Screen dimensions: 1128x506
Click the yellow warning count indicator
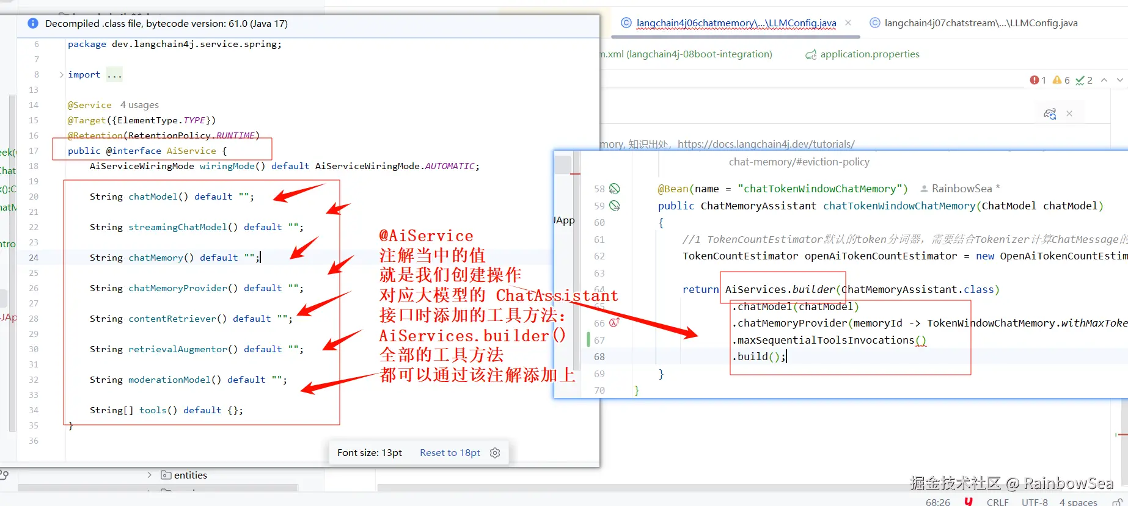point(1061,80)
